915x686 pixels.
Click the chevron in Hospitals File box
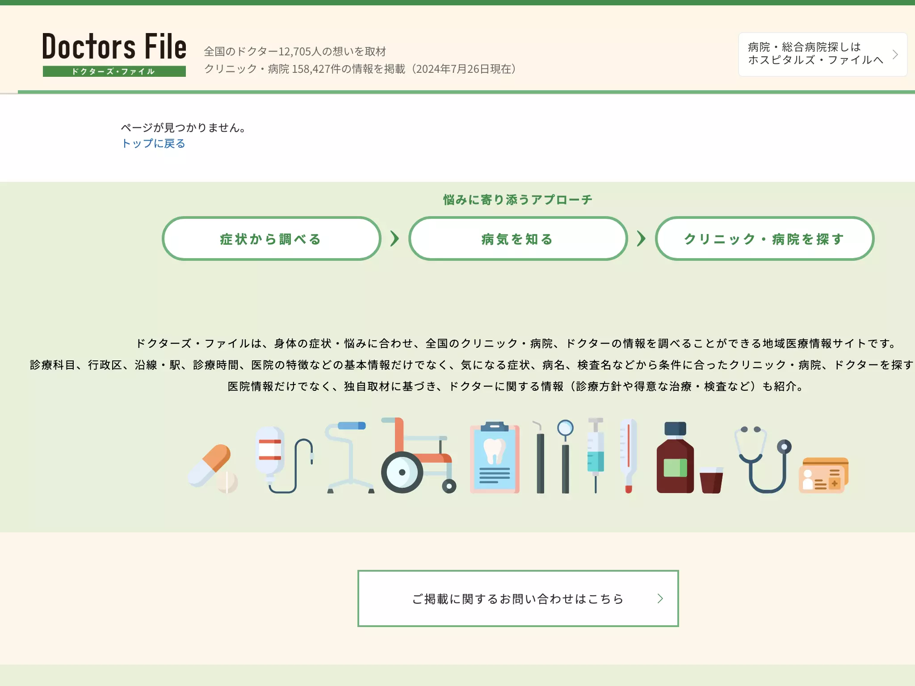tap(895, 54)
